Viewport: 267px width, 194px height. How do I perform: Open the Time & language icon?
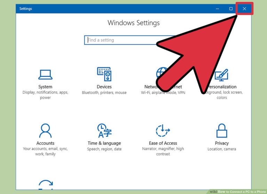pos(104,130)
